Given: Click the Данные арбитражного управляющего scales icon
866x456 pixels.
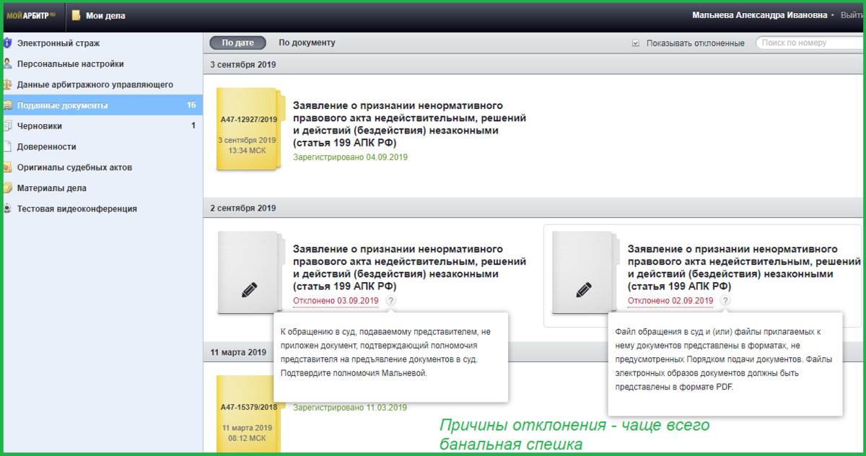Looking at the screenshot, I should click(7, 84).
